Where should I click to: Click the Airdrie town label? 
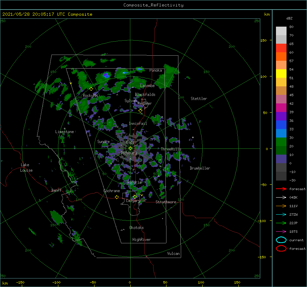click(x=134, y=182)
